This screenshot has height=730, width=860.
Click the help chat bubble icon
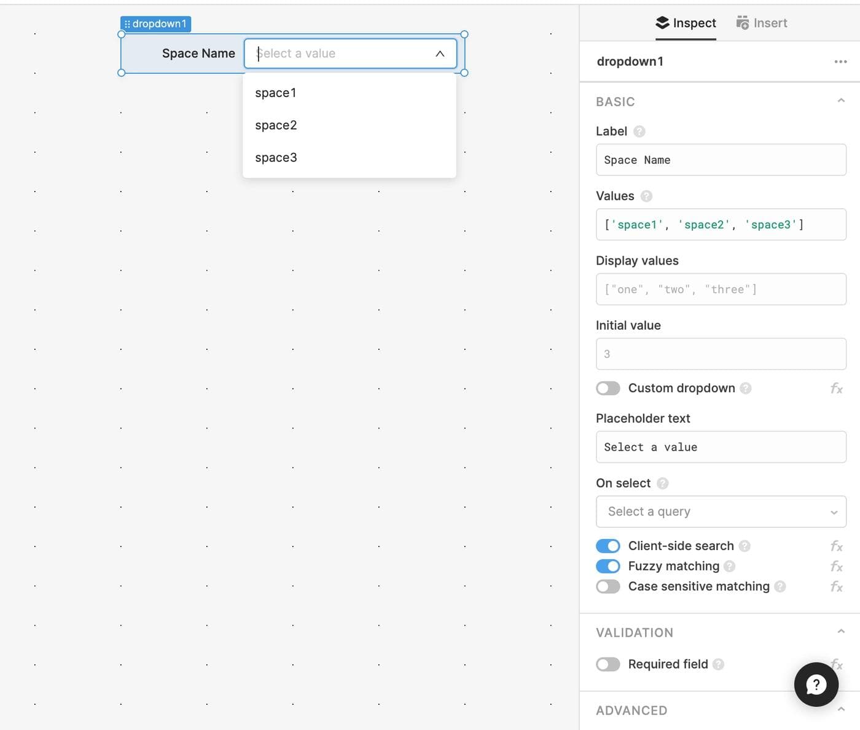tap(816, 684)
